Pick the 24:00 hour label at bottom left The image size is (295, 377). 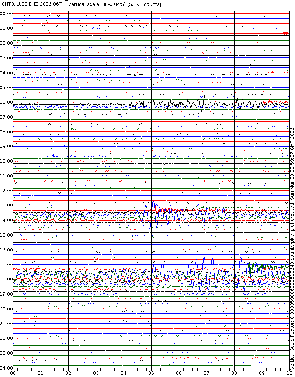[7, 368]
